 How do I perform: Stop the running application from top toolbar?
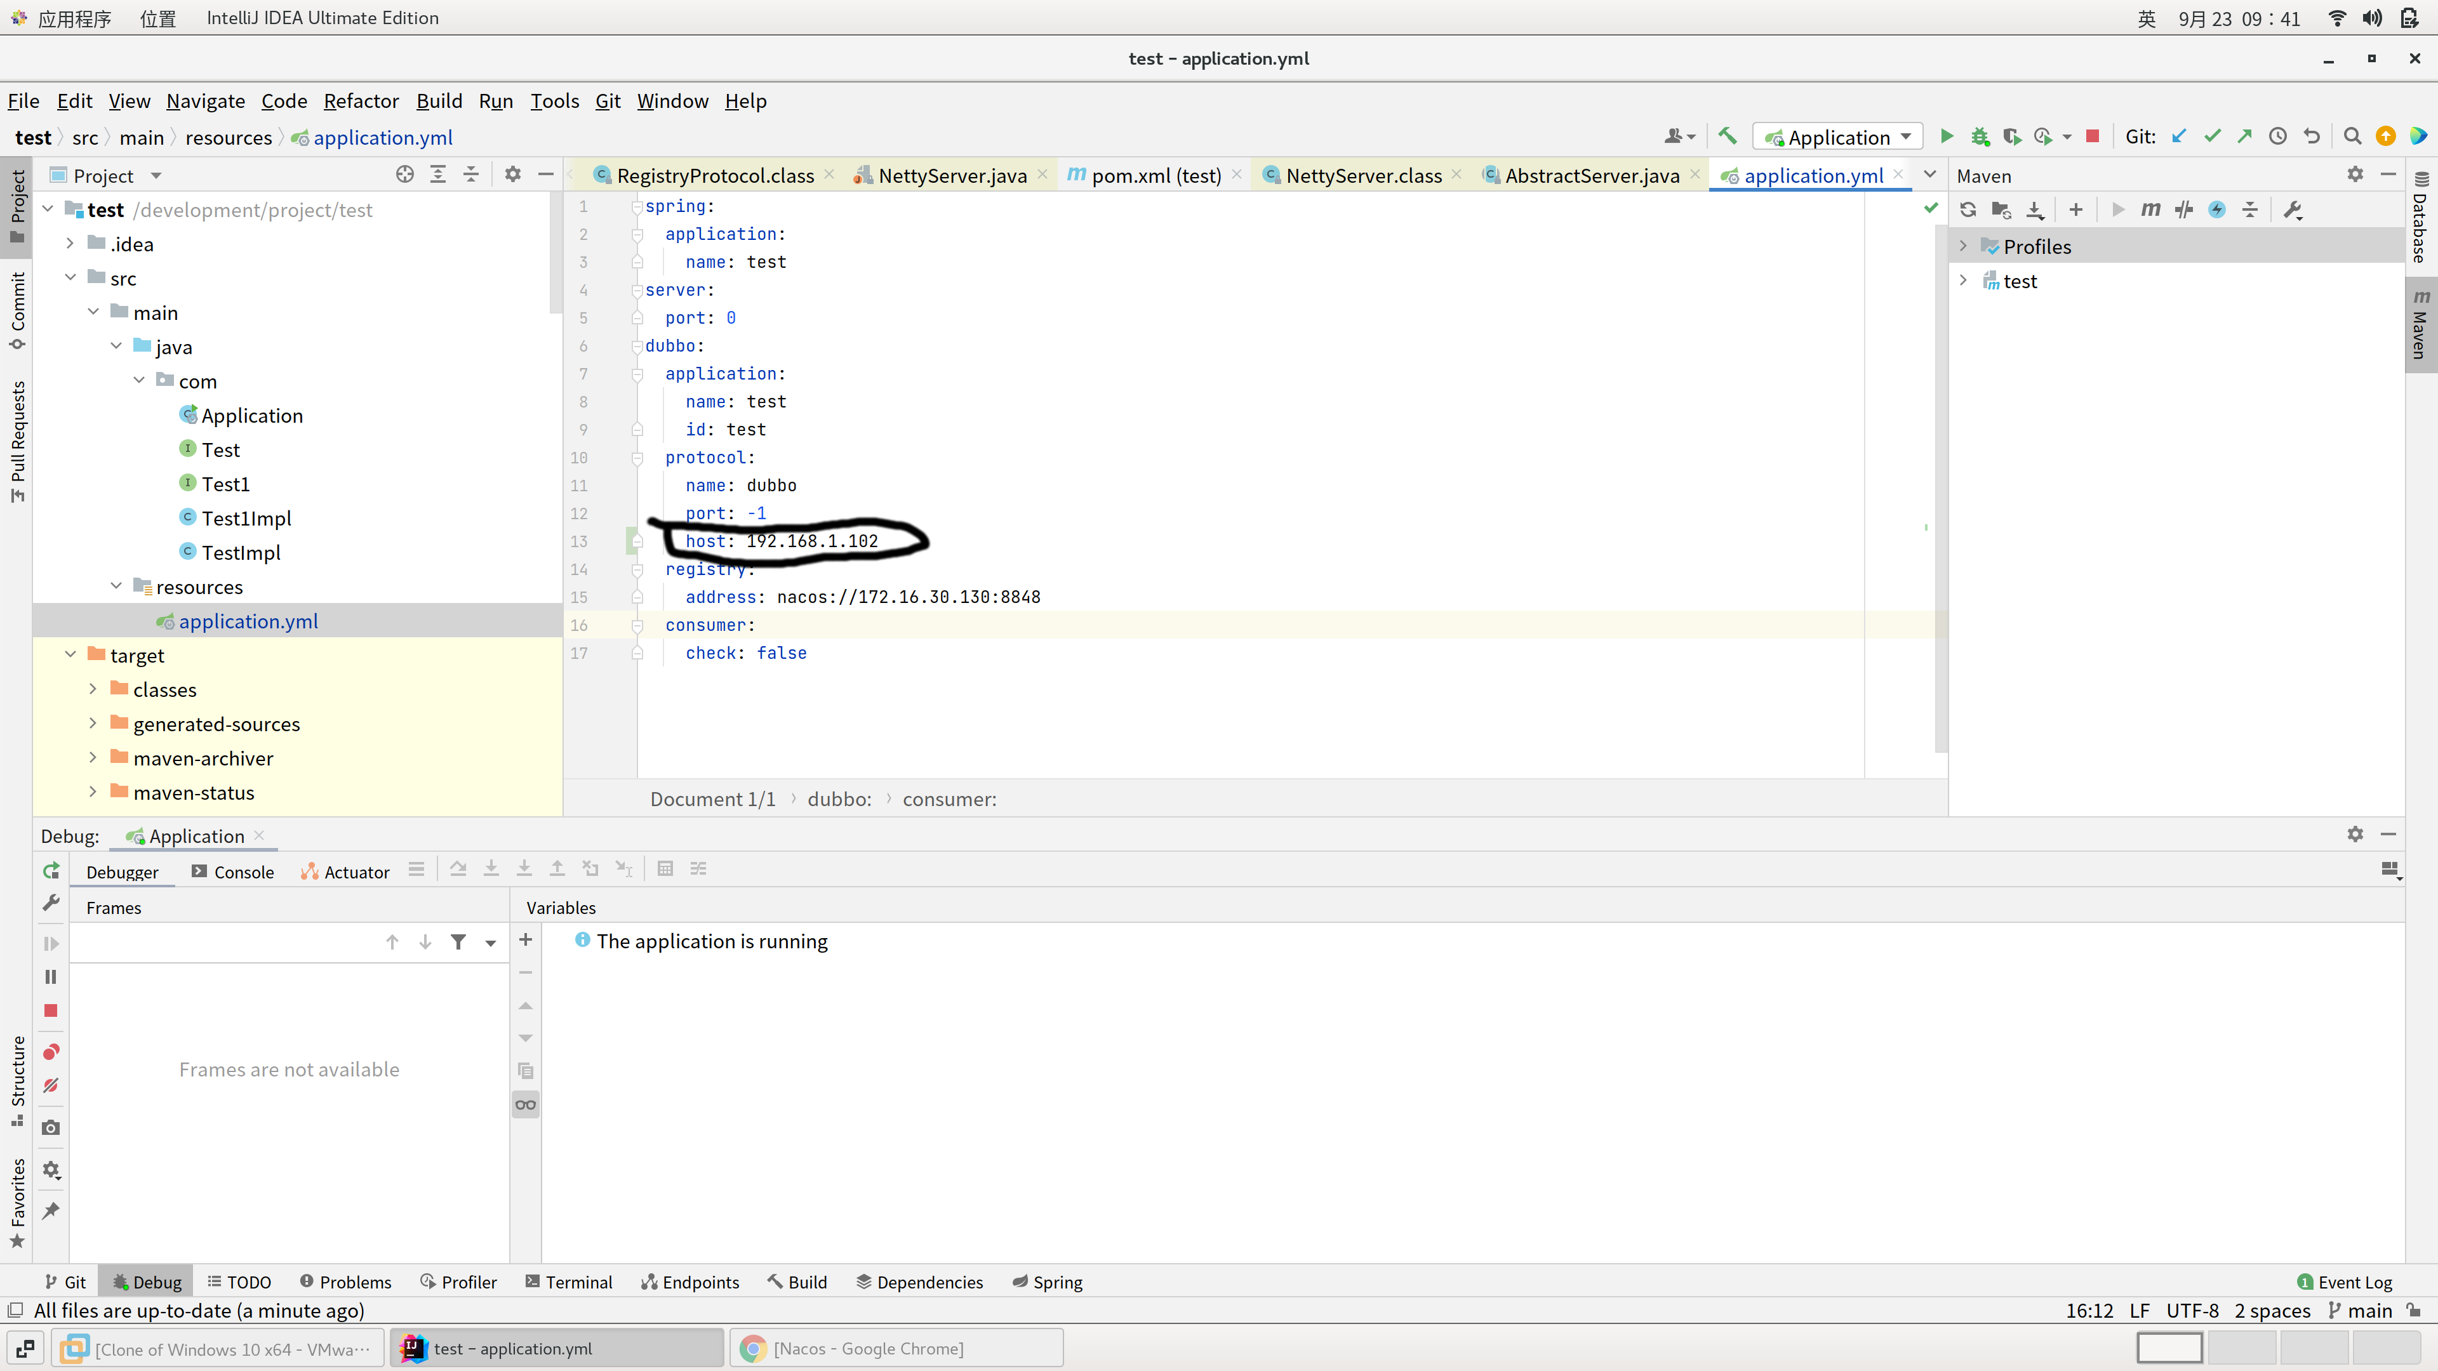2093,137
